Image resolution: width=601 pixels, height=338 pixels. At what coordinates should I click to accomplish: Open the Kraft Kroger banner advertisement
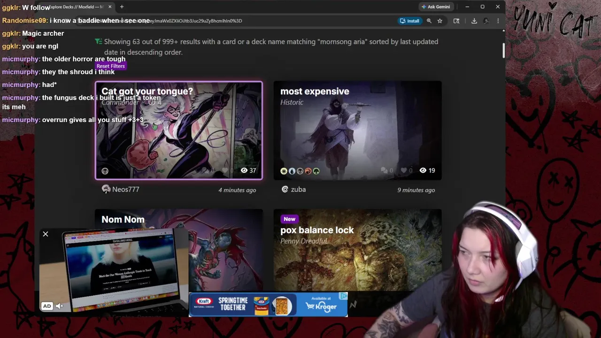point(268,305)
